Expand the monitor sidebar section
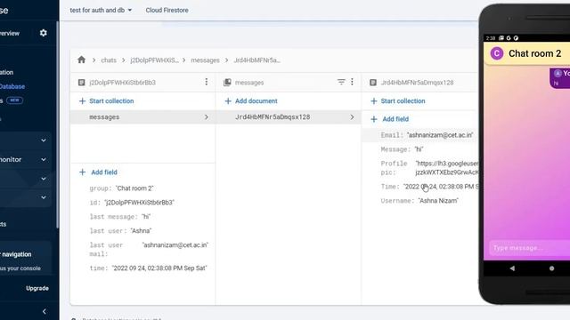This screenshot has height=320, width=570. (x=44, y=160)
